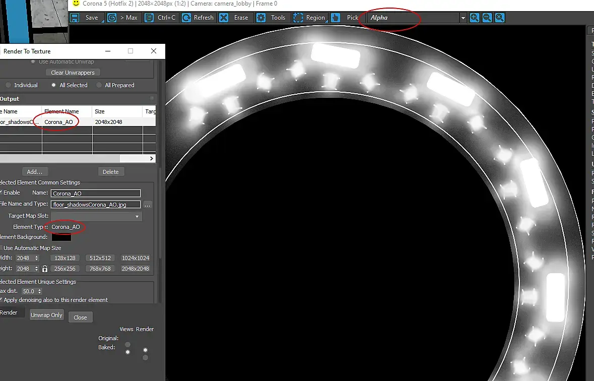Open the Save button dropdown arrow
Viewport: 594px width, 381px height.
point(103,21)
